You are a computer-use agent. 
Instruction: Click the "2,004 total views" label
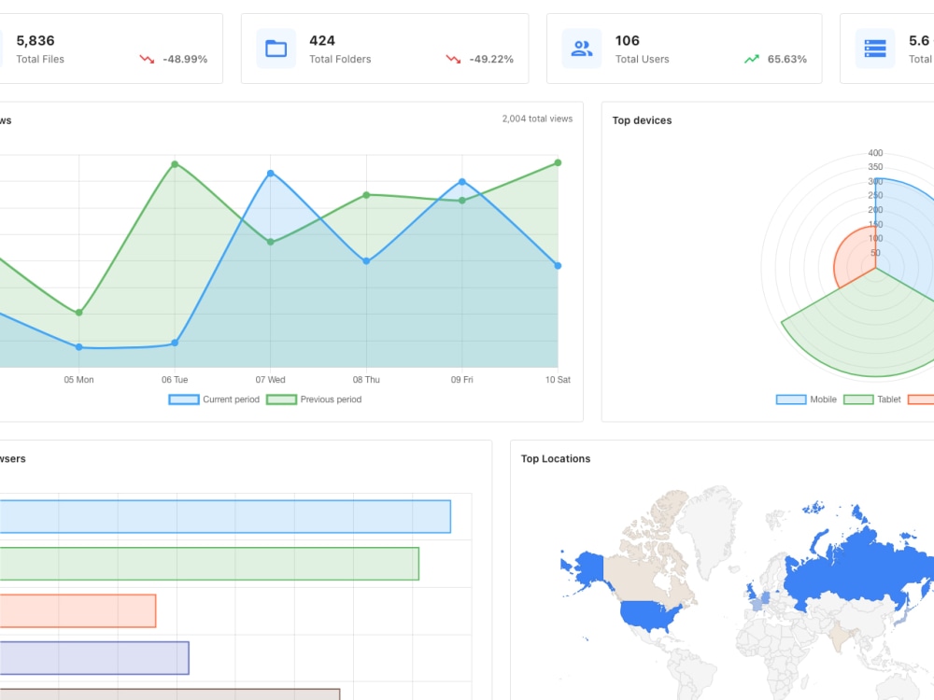(537, 119)
